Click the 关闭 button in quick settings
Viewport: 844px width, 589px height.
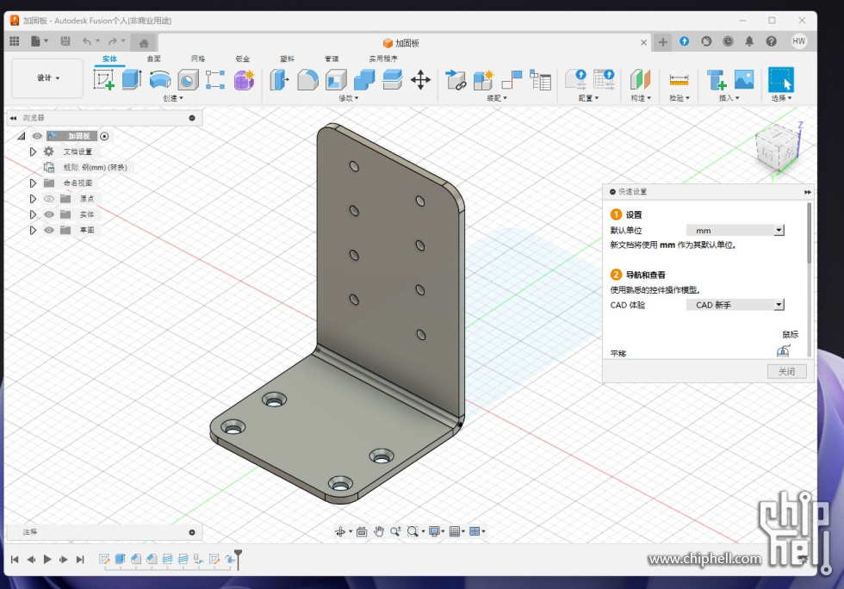tap(786, 371)
